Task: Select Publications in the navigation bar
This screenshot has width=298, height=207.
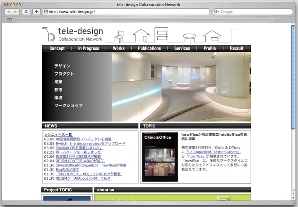Action: (149, 48)
